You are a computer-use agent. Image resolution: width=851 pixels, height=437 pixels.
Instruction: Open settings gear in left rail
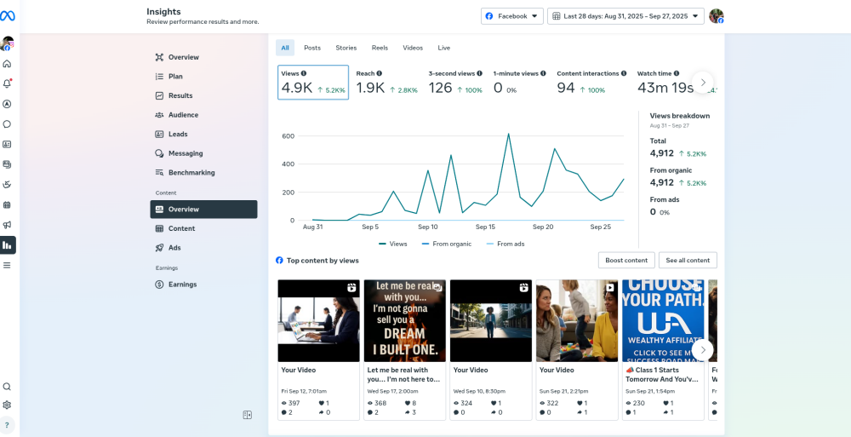8,405
